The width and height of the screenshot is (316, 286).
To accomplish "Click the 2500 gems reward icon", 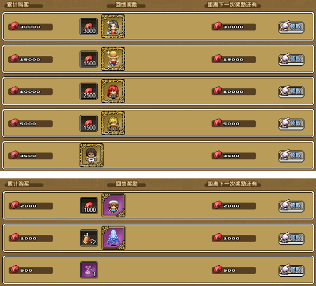I will [x=89, y=91].
